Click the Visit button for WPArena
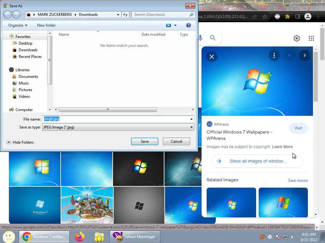325x243 pixels. click(x=298, y=128)
